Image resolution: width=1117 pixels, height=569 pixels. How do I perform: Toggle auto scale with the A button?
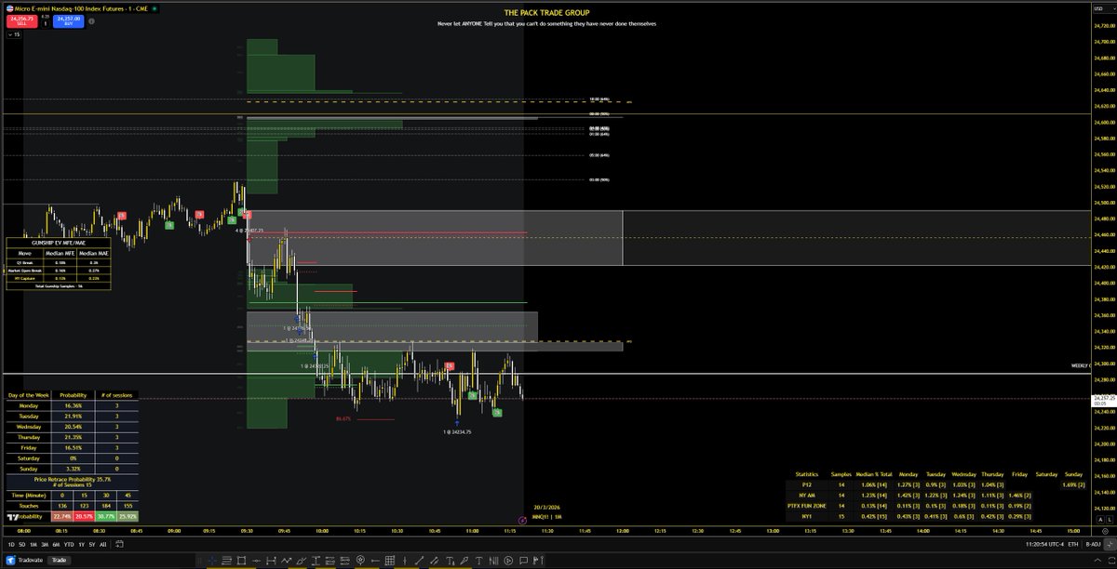point(1100,520)
